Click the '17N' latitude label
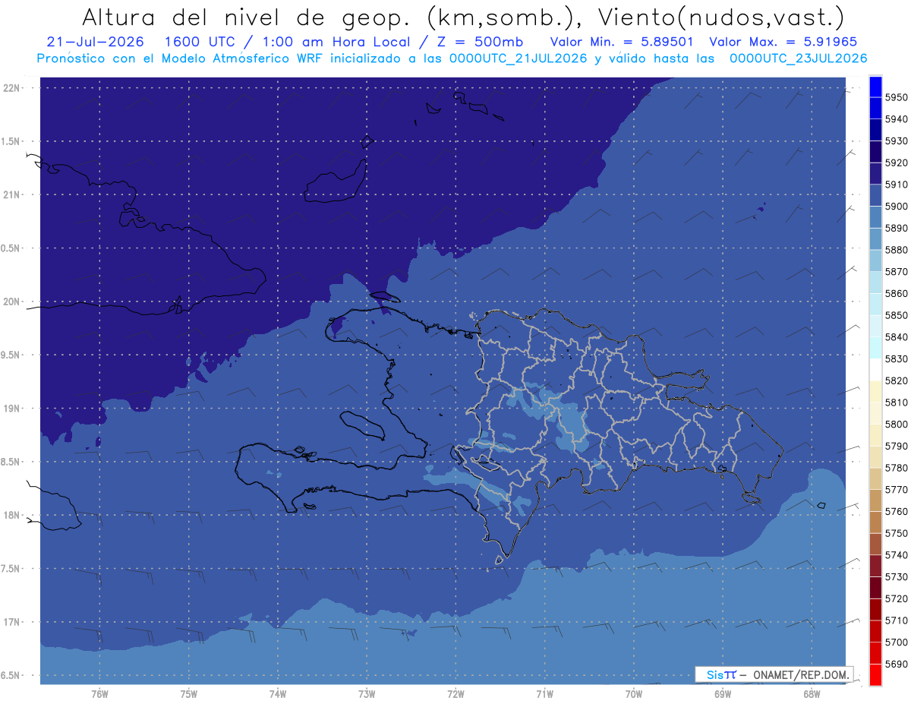911x704 pixels. (13, 622)
